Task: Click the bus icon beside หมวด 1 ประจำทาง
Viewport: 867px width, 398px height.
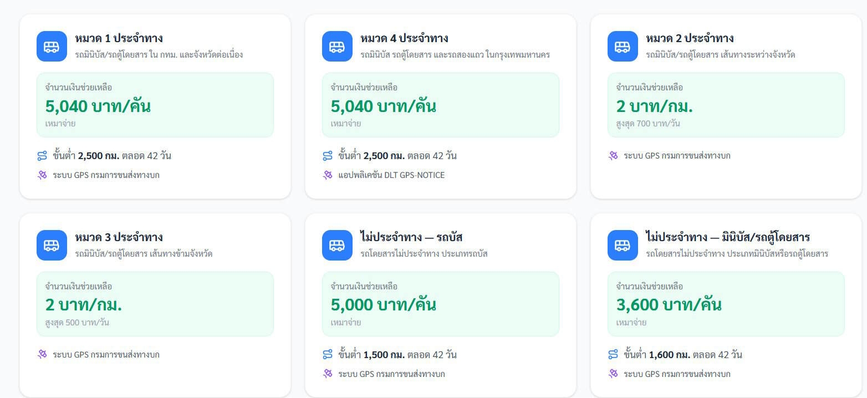Action: pyautogui.click(x=52, y=47)
